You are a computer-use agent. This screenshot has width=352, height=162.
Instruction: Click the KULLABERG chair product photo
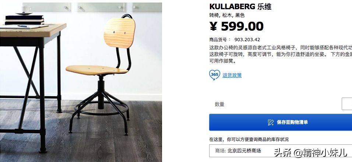tap(81, 82)
